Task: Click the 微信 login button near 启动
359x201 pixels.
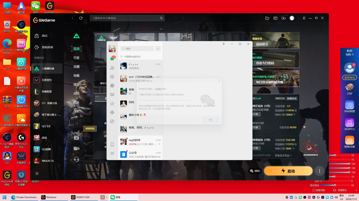Action: coord(255,171)
